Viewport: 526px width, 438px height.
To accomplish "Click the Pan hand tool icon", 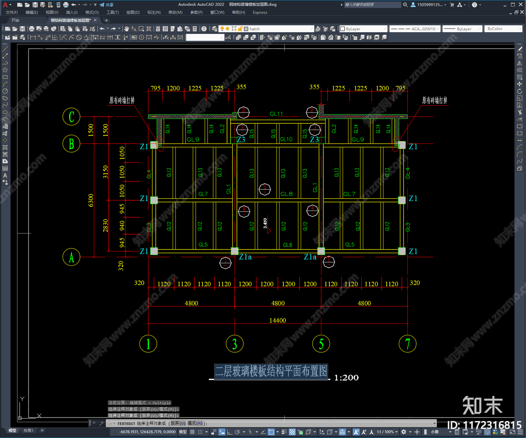I will tap(126, 29).
